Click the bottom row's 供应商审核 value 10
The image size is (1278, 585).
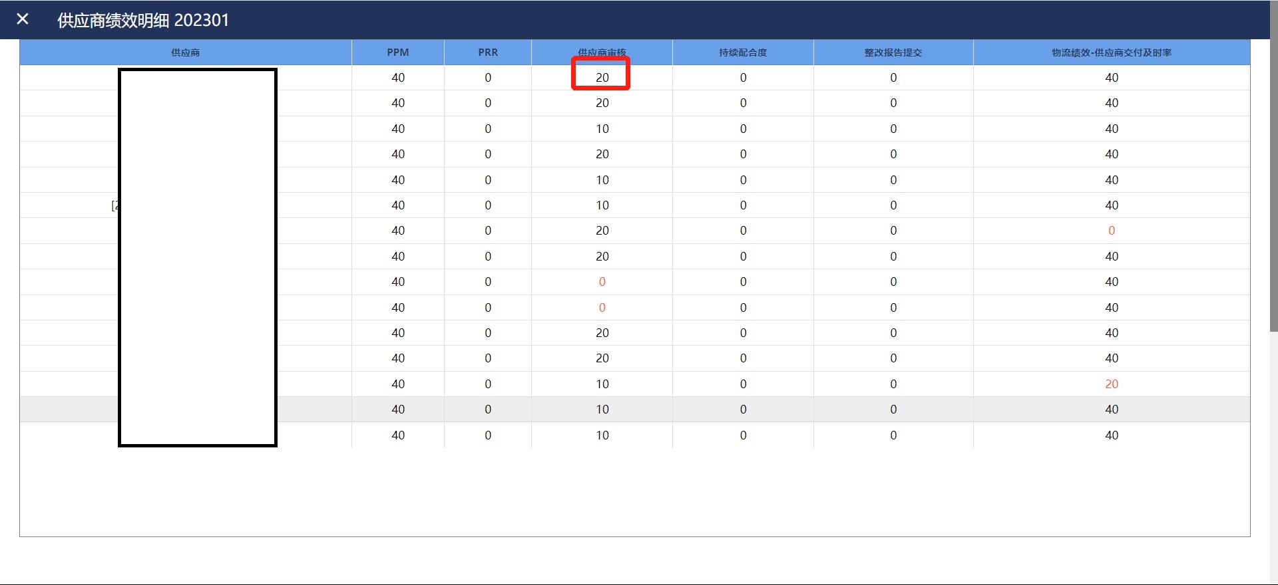pyautogui.click(x=602, y=435)
